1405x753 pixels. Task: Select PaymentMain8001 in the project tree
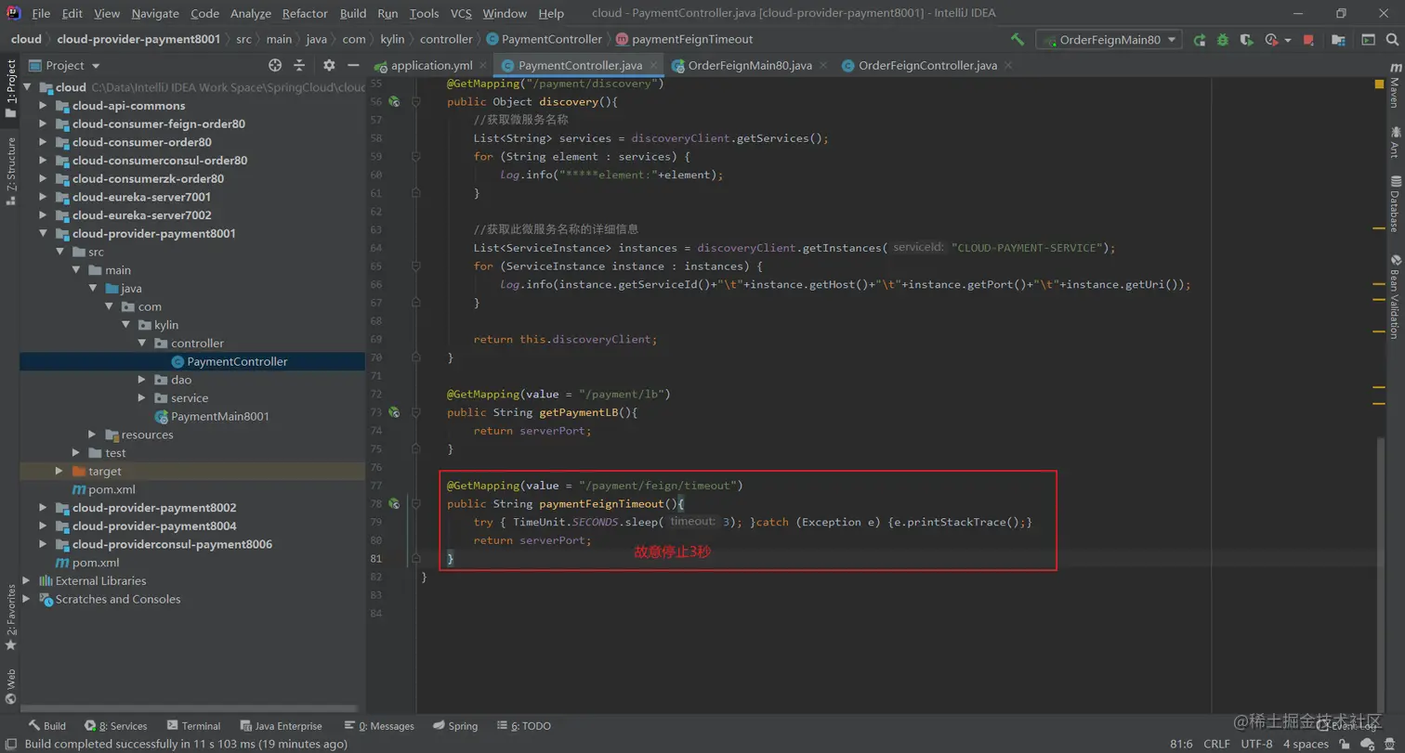point(220,416)
